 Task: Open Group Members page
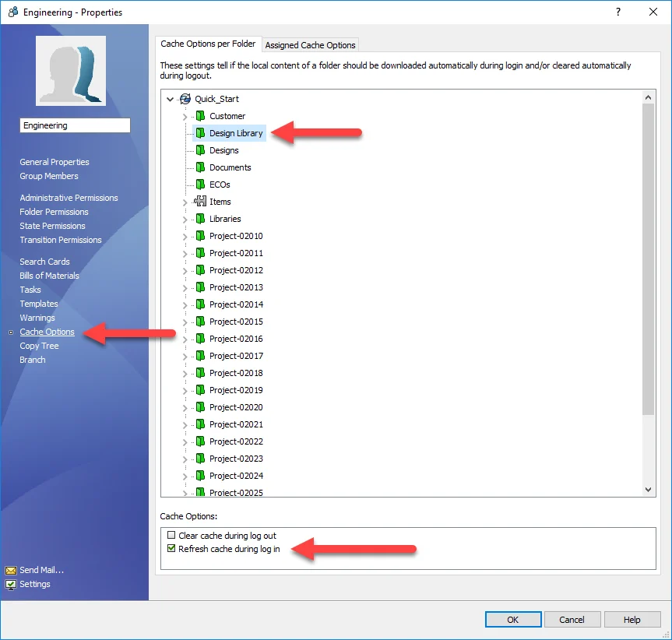click(x=49, y=176)
